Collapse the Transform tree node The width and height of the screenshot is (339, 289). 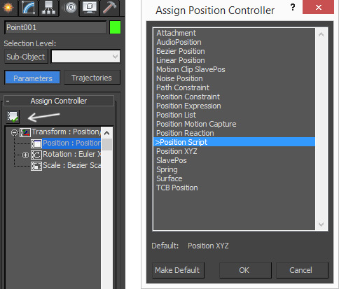(14, 133)
